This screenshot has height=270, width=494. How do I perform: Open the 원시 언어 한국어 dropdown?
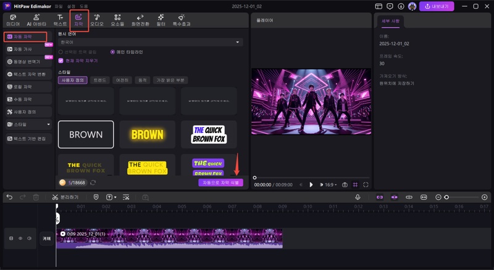(x=149, y=42)
